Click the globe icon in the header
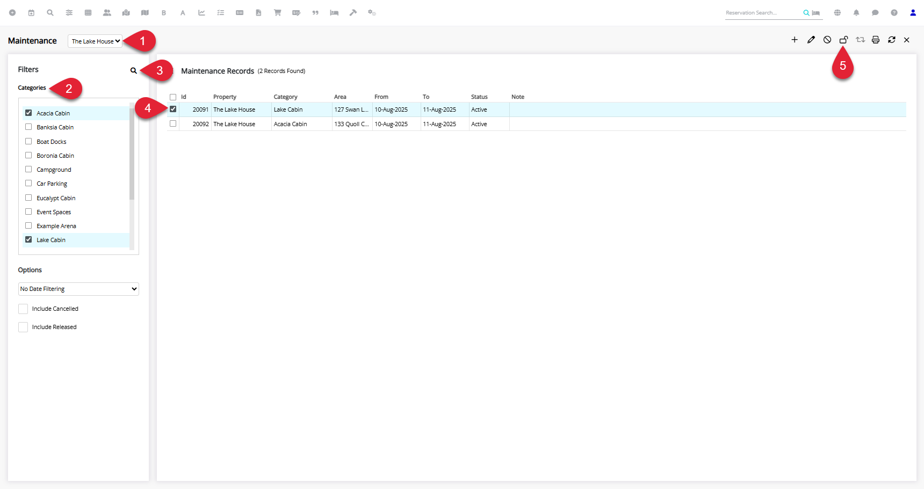Screen dimensions: 924x489 [838, 13]
